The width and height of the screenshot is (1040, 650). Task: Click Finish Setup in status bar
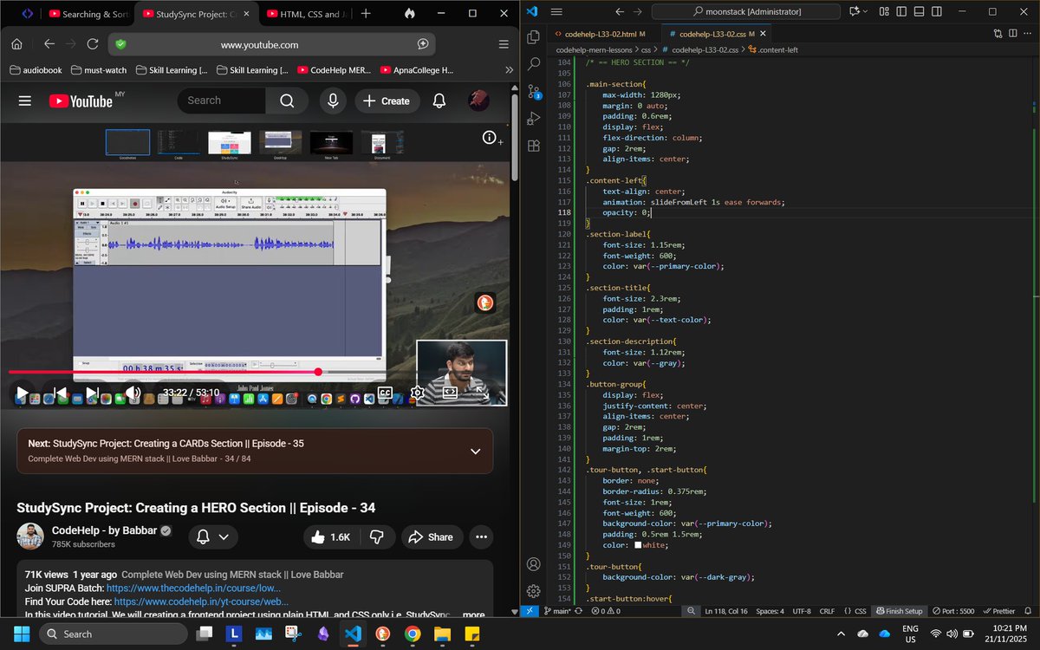tap(899, 611)
